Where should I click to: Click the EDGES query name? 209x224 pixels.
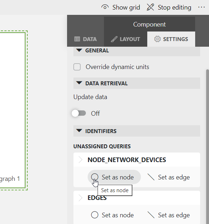pos(97,198)
